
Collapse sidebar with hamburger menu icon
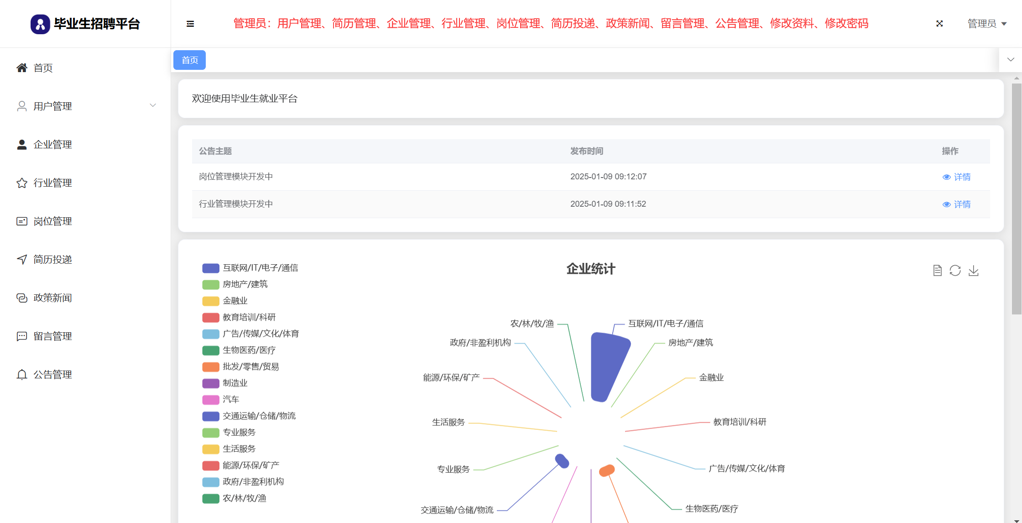[x=190, y=24]
